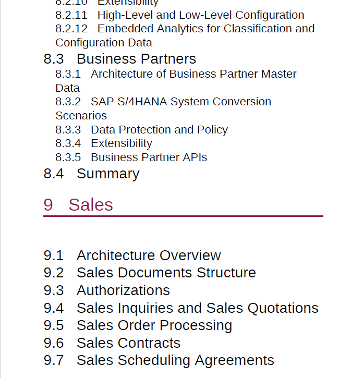The width and height of the screenshot is (339, 378).
Task: Open 9.7 Sales Scheduling Agreements
Action: point(159,361)
